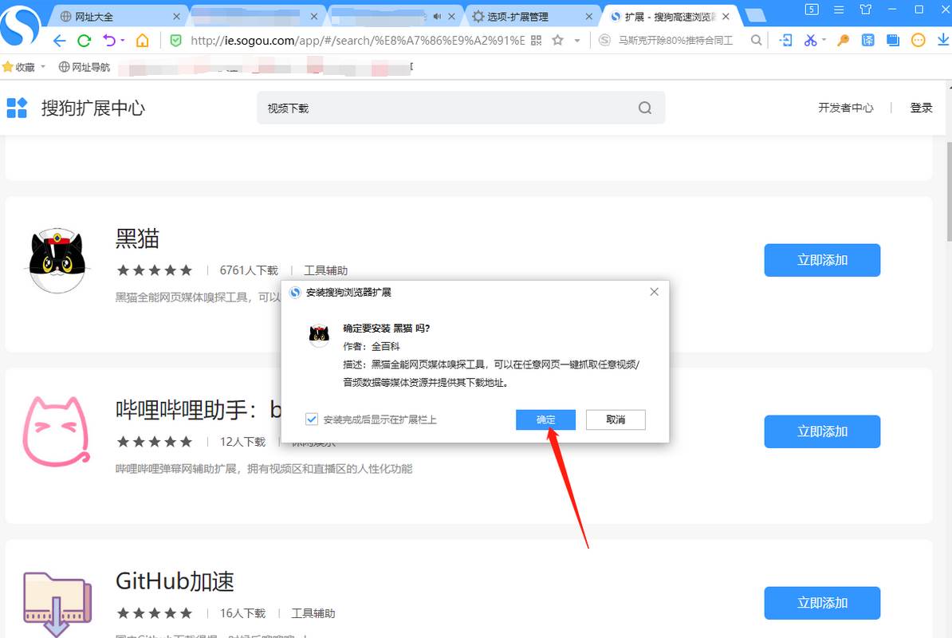952x638 pixels.
Task: Go back with the blue back arrow
Action: click(x=59, y=41)
